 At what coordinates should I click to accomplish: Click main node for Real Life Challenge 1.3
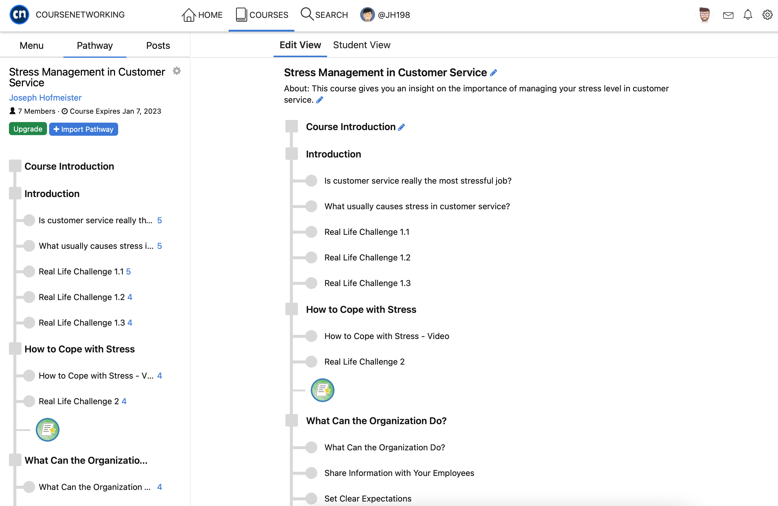coord(311,283)
